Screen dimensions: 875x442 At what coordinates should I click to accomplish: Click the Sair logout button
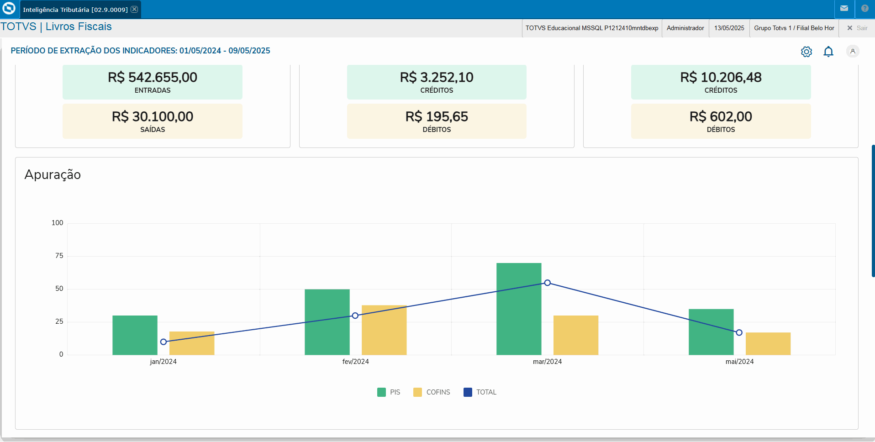coord(857,28)
